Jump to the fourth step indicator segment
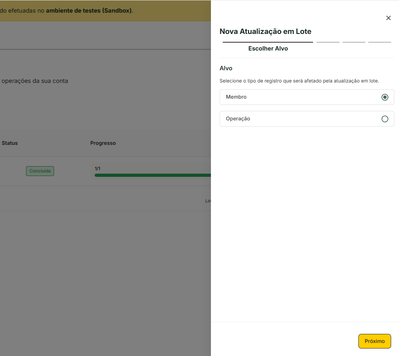 (379, 42)
